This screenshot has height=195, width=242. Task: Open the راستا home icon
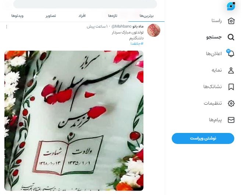pyautogui.click(x=231, y=21)
